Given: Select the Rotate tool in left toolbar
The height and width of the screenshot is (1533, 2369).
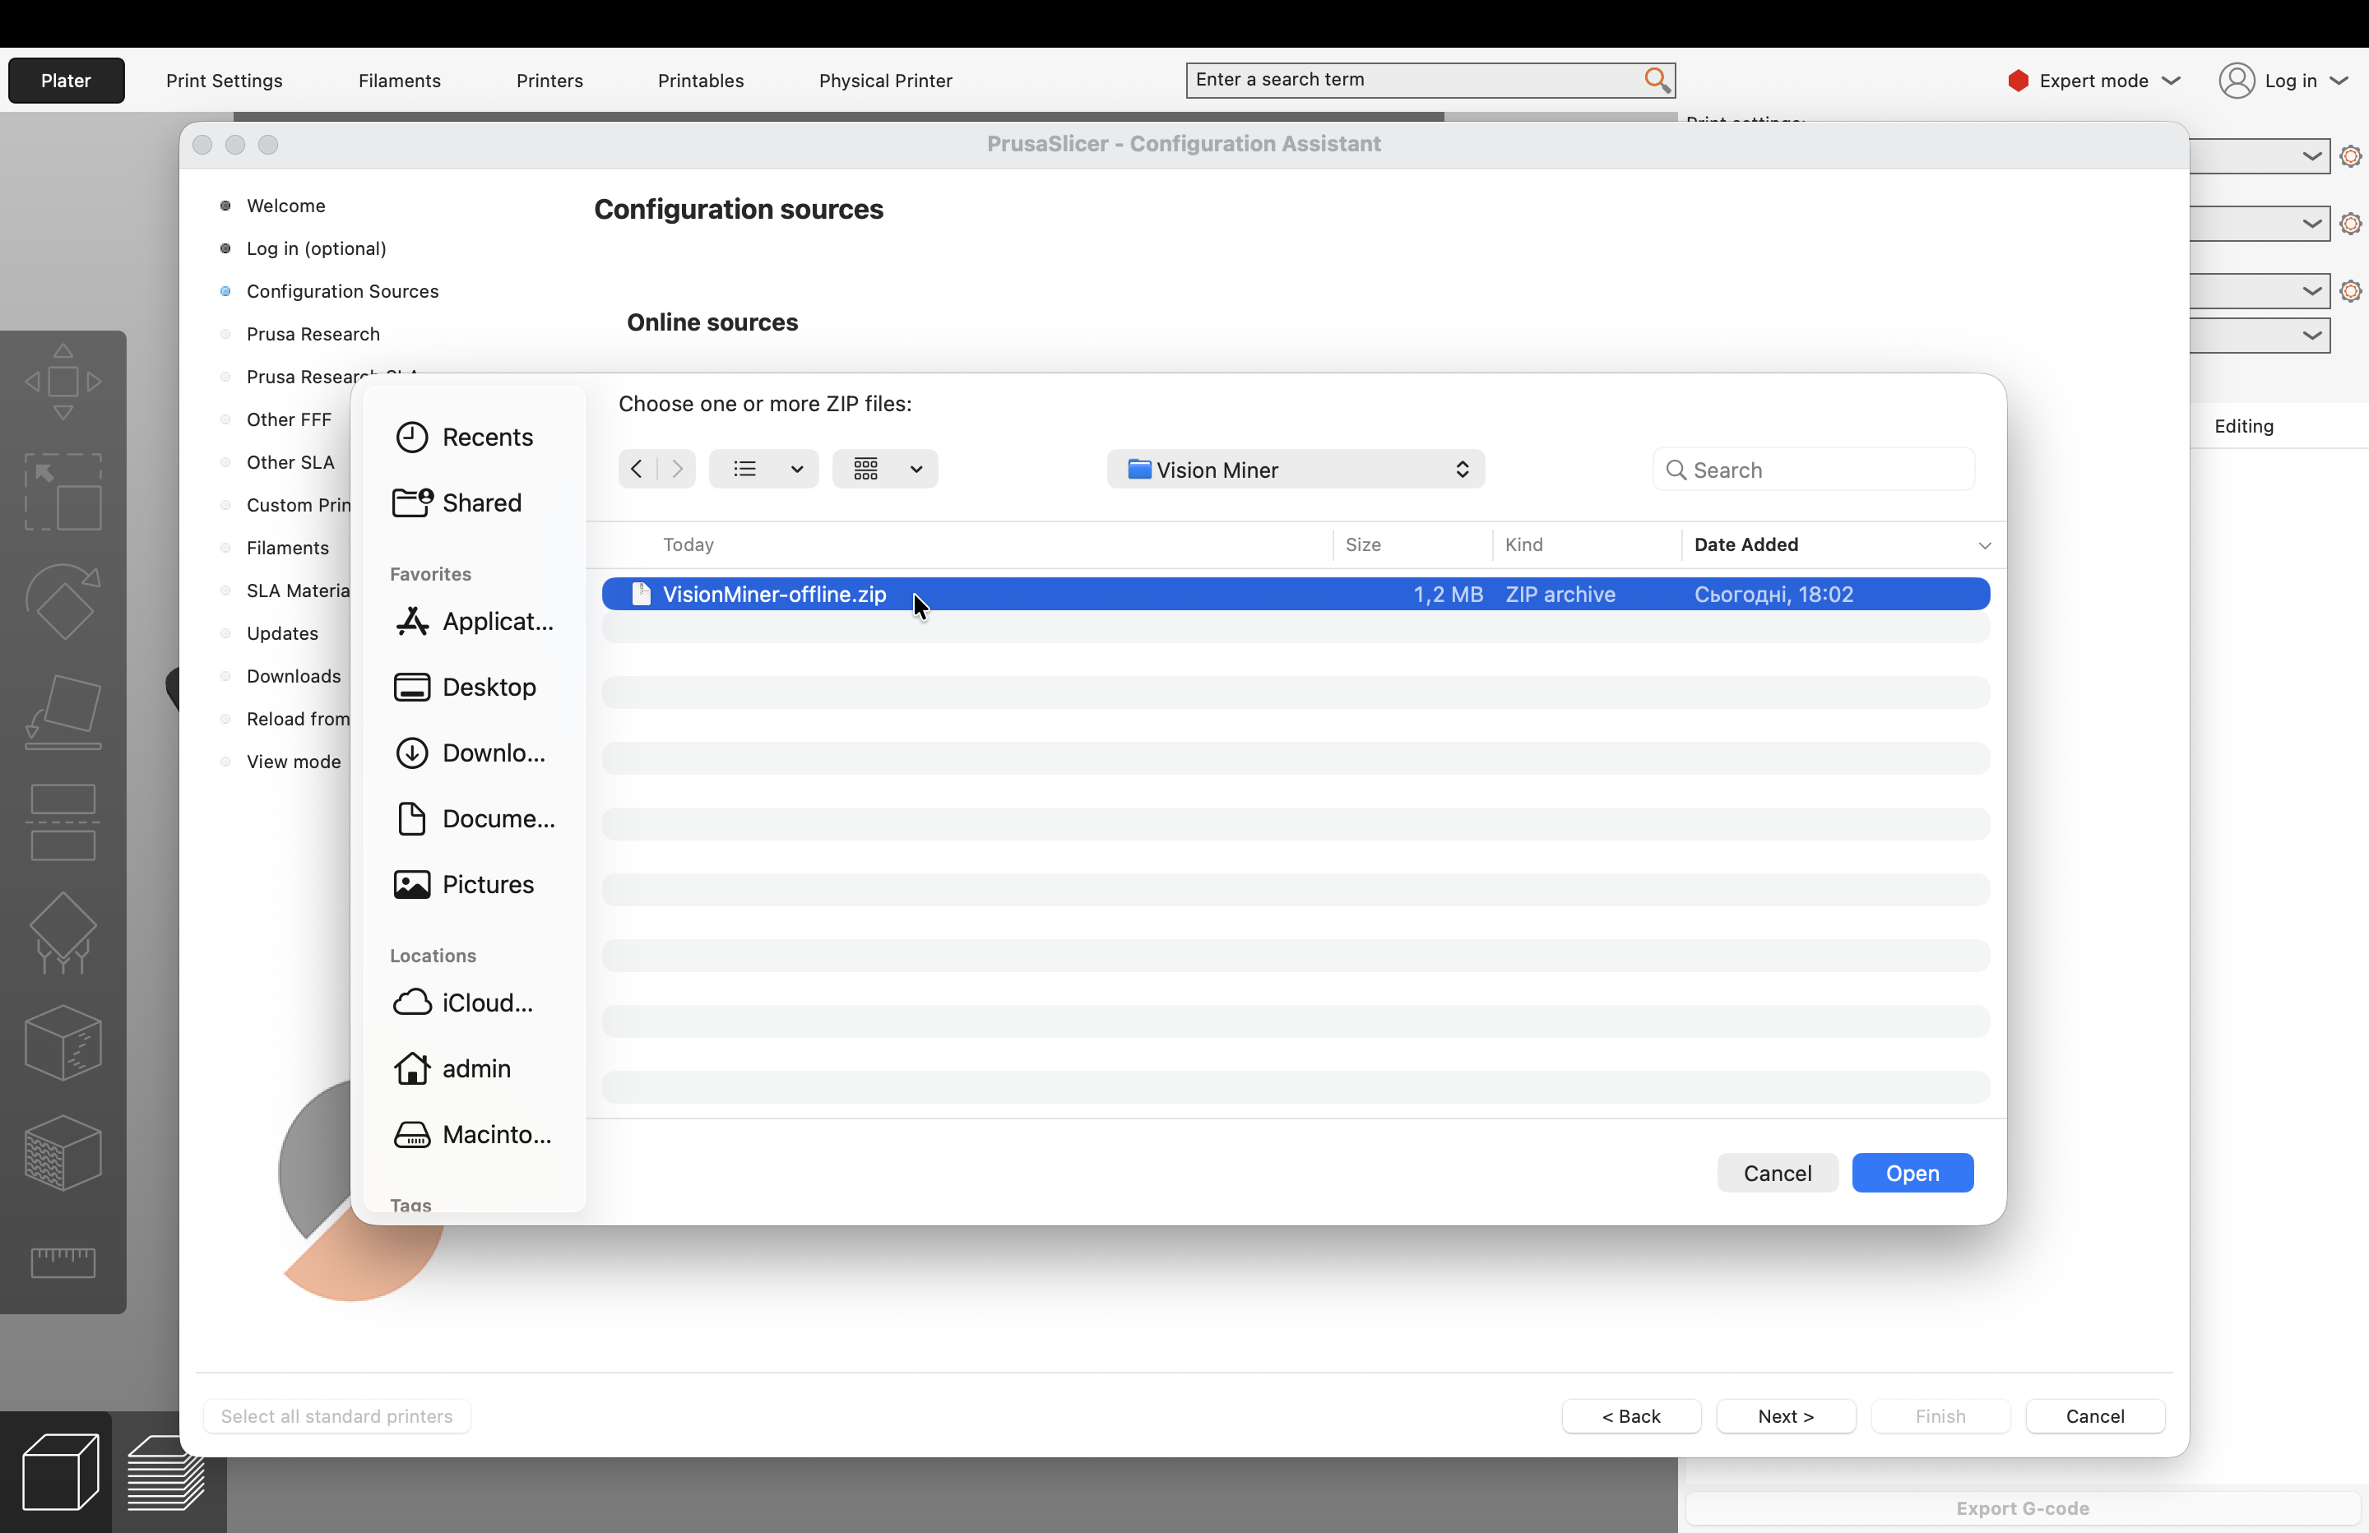Looking at the screenshot, I should coord(63,601).
